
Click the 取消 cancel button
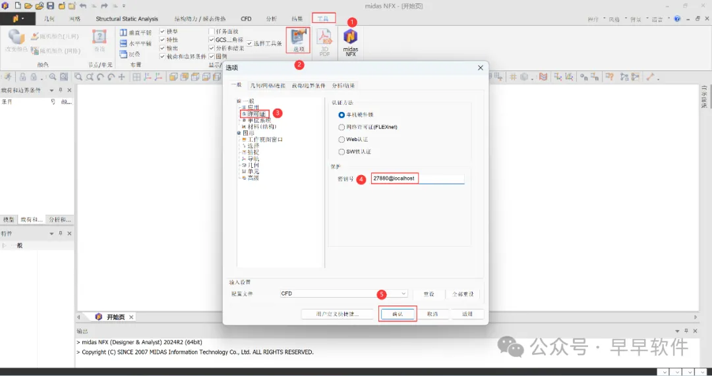click(x=432, y=314)
